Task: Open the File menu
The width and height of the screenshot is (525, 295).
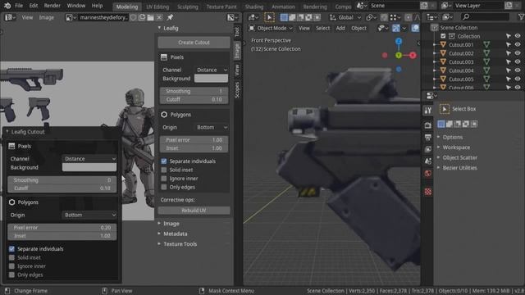Action: [19, 6]
